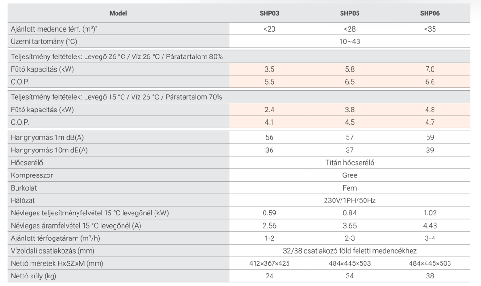
Task: Click the Fém casing value
Action: click(349, 188)
